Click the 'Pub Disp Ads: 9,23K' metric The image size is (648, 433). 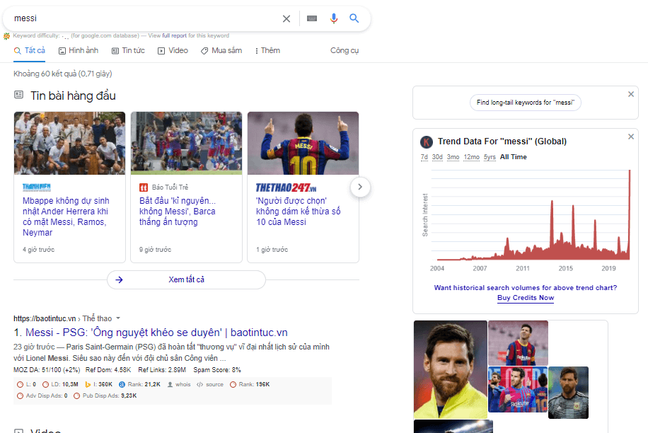[105, 396]
